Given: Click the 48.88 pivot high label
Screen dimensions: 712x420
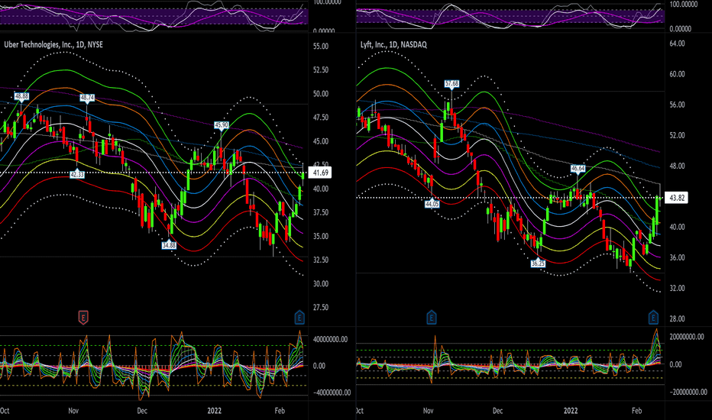Looking at the screenshot, I should (x=21, y=96).
